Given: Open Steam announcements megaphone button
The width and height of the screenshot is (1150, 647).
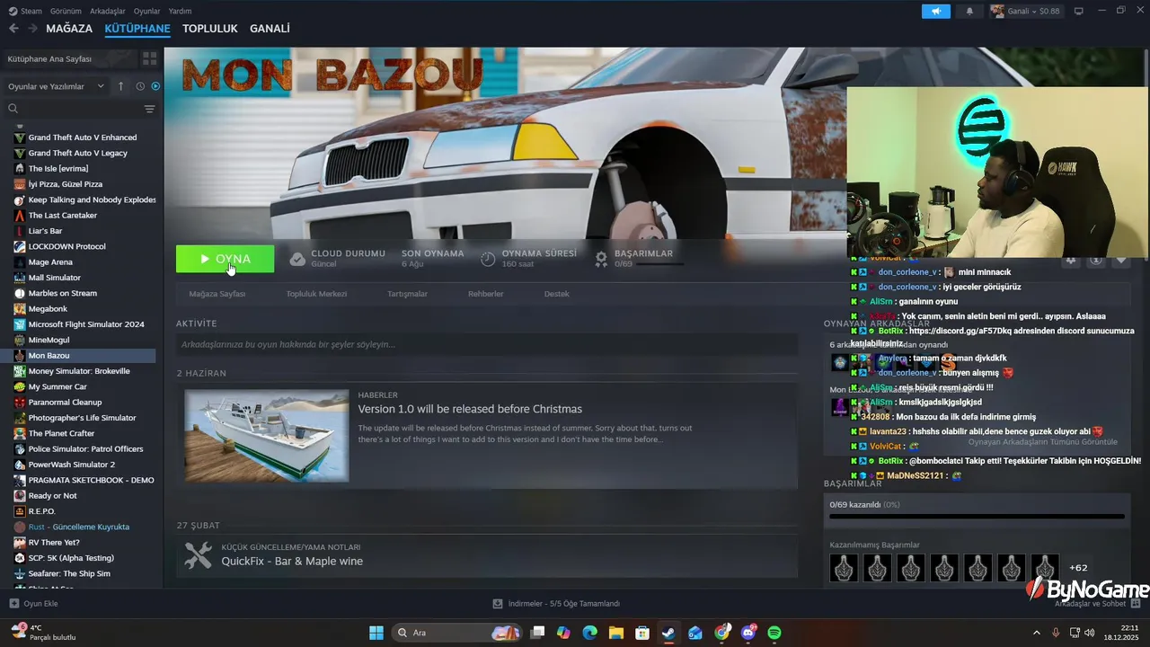Looking at the screenshot, I should click(935, 12).
